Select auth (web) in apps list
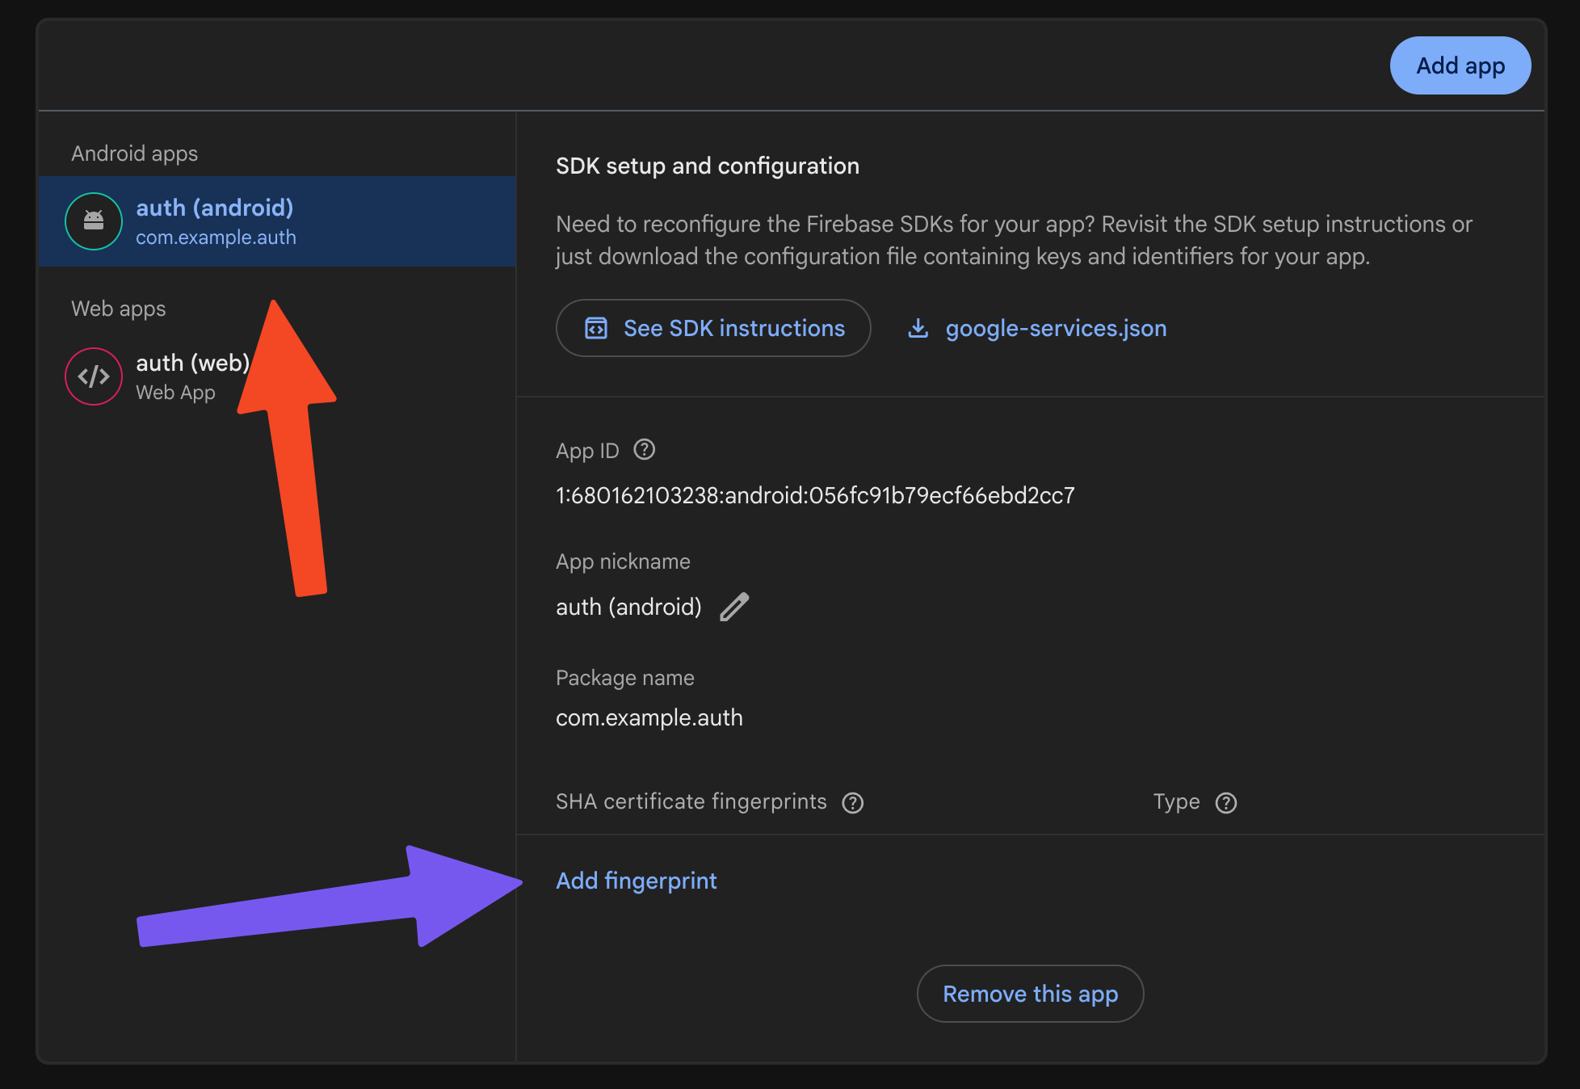 click(192, 363)
